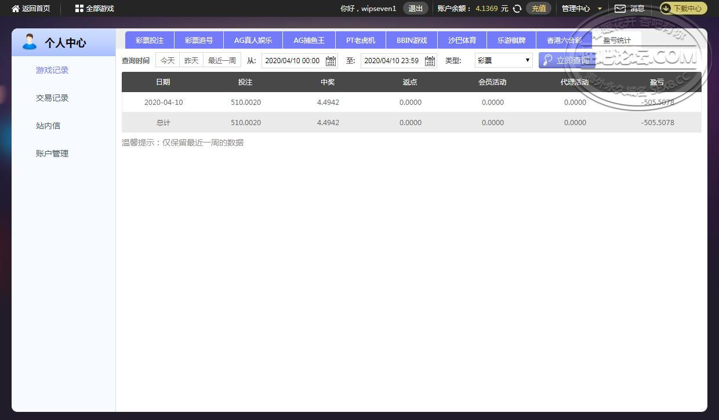Click the 全部游戏 link text
This screenshot has height=420, width=719.
click(x=100, y=9)
